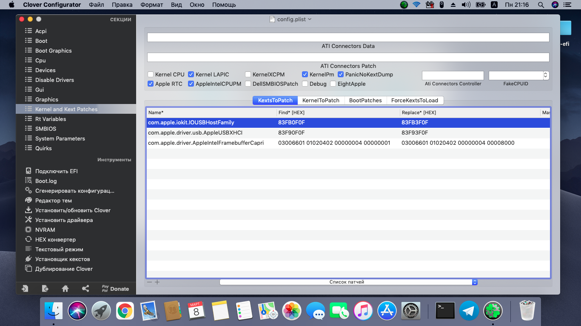Open the Файл menu
This screenshot has width=581, height=326.
click(x=97, y=5)
